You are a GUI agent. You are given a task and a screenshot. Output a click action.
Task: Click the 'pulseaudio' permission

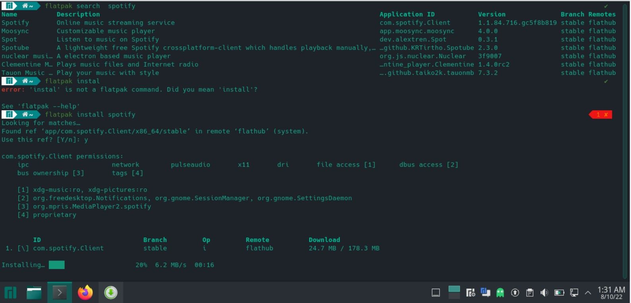pos(191,165)
